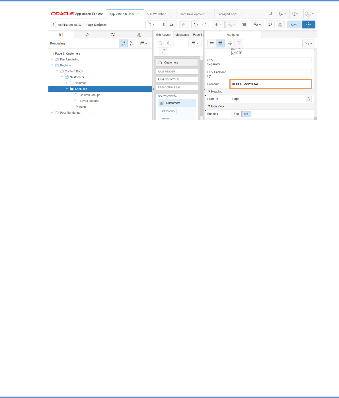This screenshot has height=398, width=339.
Task: Select Saved Reports in the tree
Action: tap(89, 101)
